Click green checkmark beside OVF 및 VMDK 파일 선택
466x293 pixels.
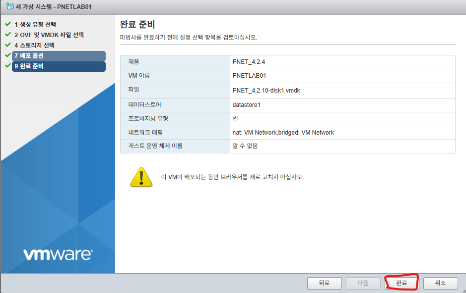click(8, 34)
